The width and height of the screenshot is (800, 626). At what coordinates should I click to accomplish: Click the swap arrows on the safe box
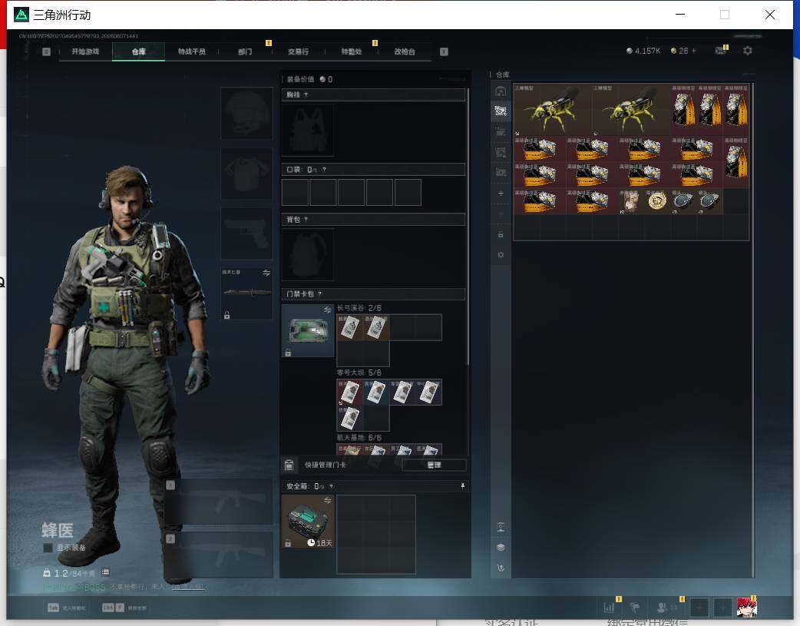click(328, 500)
